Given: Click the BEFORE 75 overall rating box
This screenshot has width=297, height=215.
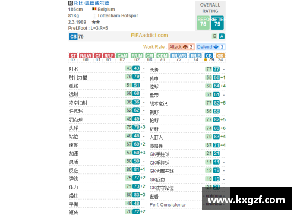Looking at the screenshot, I should coord(203,23).
